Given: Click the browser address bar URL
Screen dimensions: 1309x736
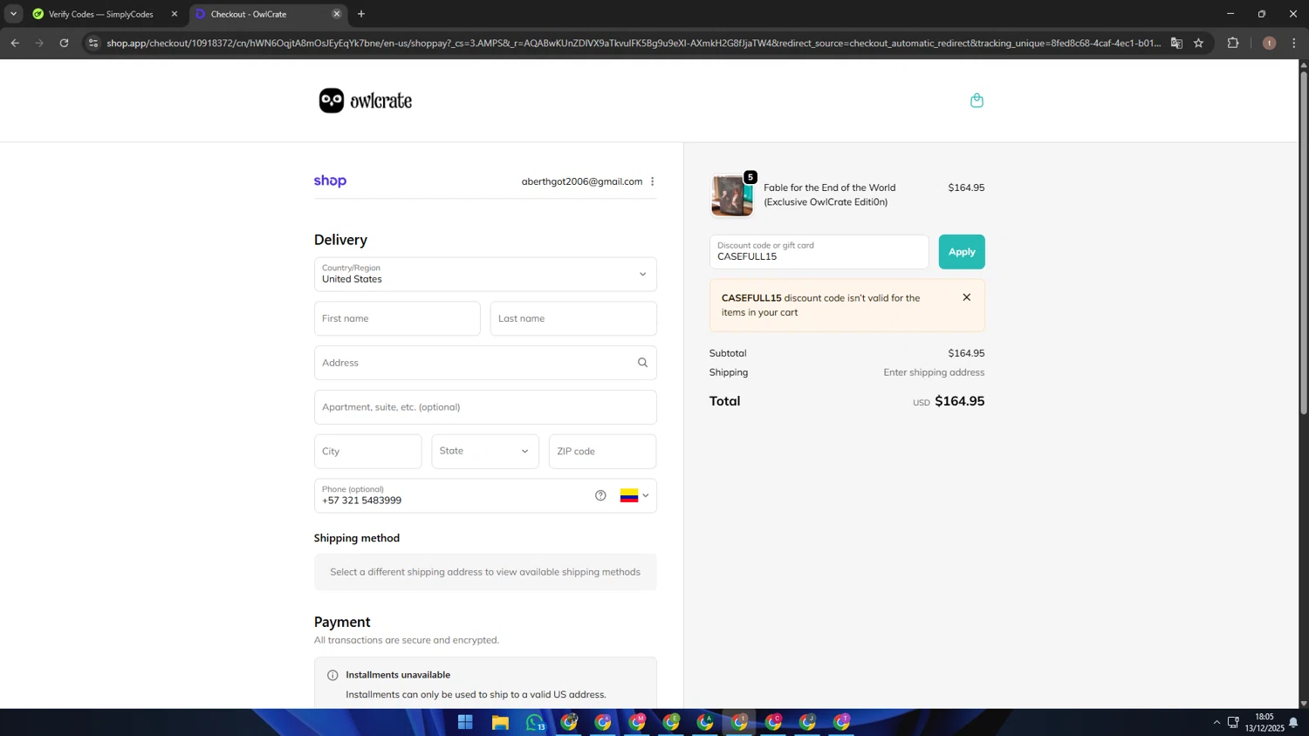Looking at the screenshot, I should [x=634, y=43].
